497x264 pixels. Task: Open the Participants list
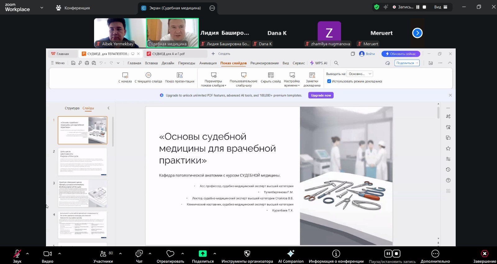coord(103,254)
